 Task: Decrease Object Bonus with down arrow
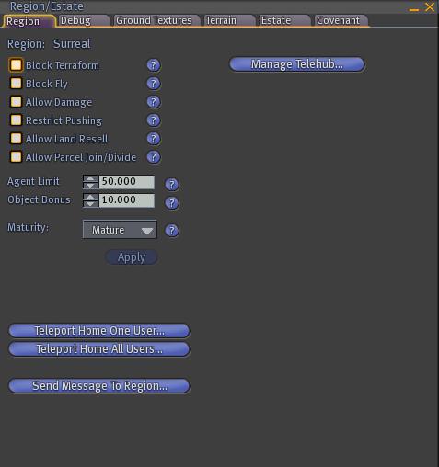(x=90, y=204)
